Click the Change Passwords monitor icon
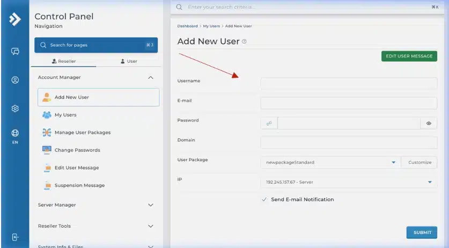 tap(47, 150)
